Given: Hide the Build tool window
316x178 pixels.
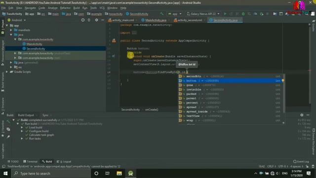Looking at the screenshot, I should point(308,115).
